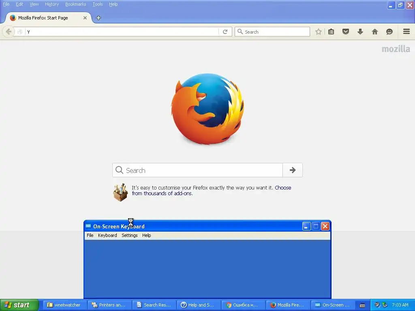
Task: Switch to Search Results taskbar button
Action: [154, 305]
